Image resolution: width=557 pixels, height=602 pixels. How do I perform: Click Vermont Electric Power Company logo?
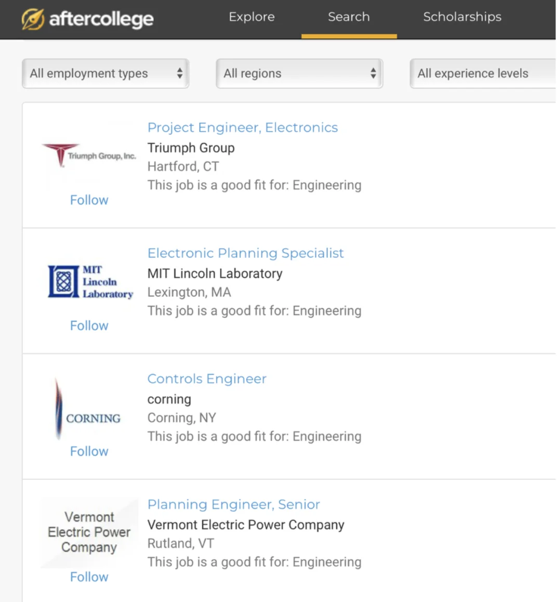click(x=89, y=532)
